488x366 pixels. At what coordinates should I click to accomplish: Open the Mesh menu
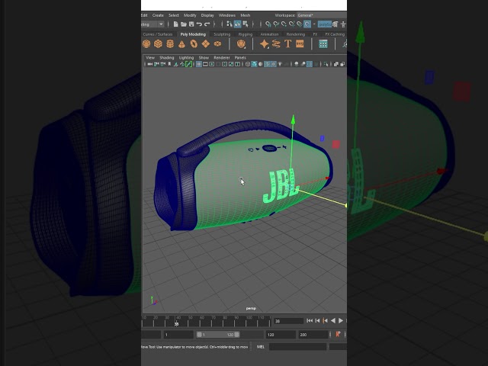click(246, 15)
